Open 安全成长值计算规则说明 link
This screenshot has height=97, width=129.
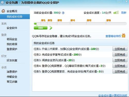tap(112, 95)
